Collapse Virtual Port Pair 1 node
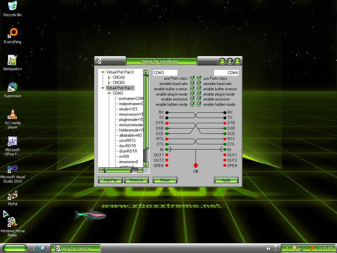Image resolution: width=337 pixels, height=253 pixels. [103, 88]
